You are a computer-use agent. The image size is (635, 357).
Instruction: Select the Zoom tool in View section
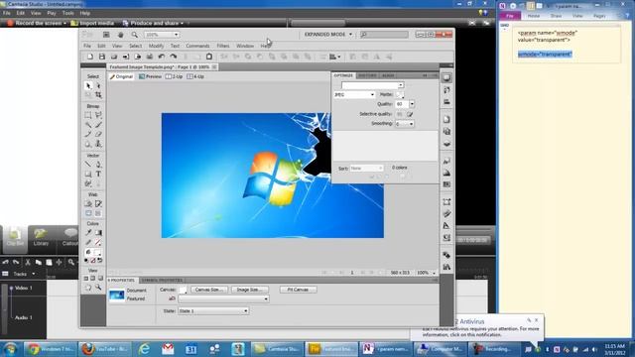(x=98, y=288)
